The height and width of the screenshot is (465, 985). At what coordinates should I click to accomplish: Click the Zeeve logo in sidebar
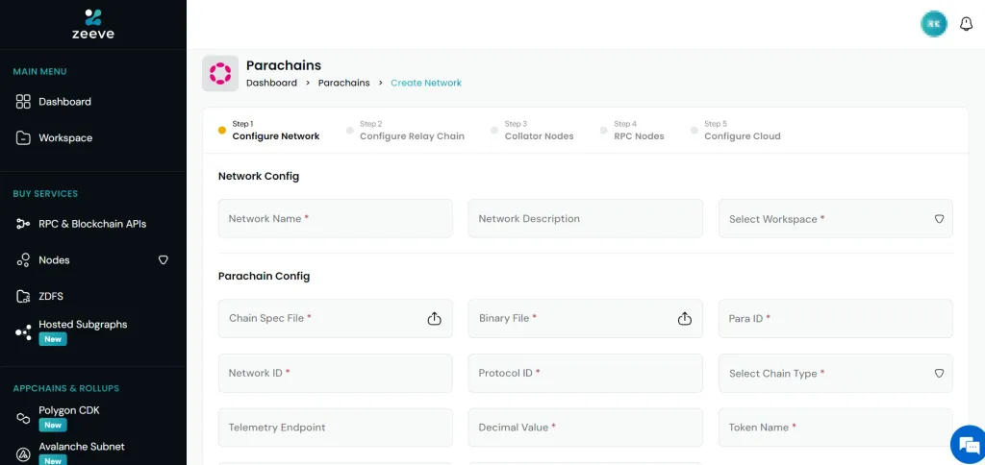[x=92, y=24]
